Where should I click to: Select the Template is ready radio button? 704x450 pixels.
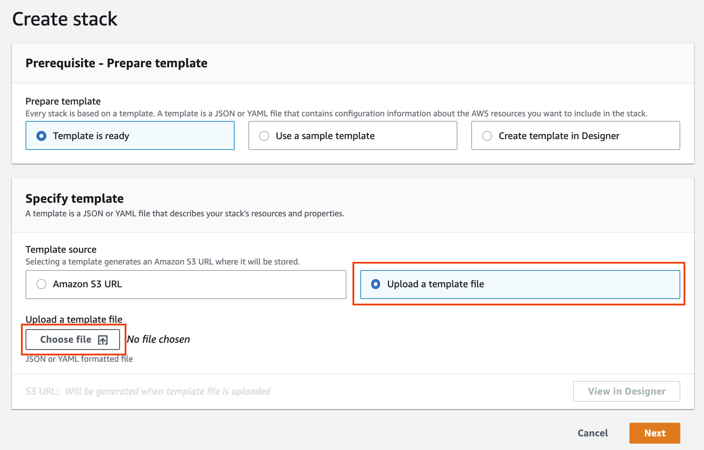(x=41, y=136)
